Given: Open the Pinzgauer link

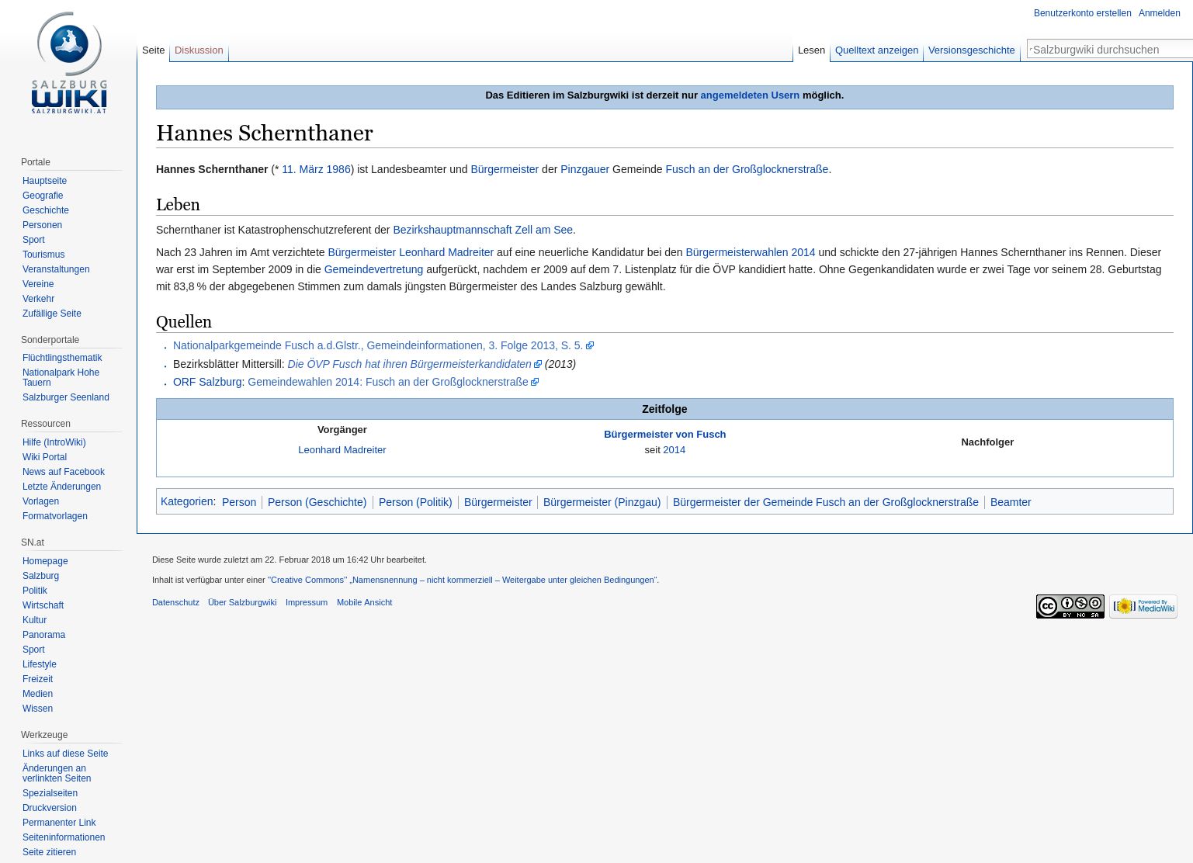Looking at the screenshot, I should pos(584,169).
